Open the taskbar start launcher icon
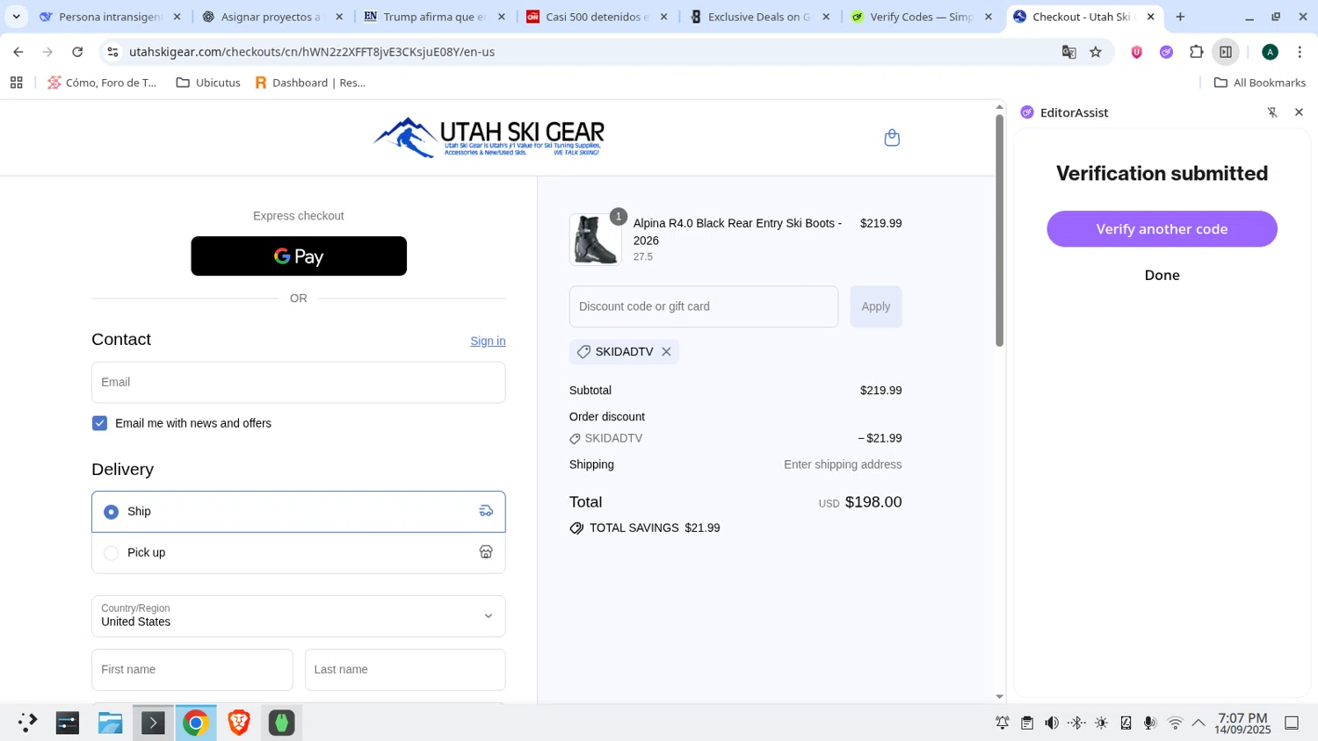The width and height of the screenshot is (1318, 741). point(27,723)
